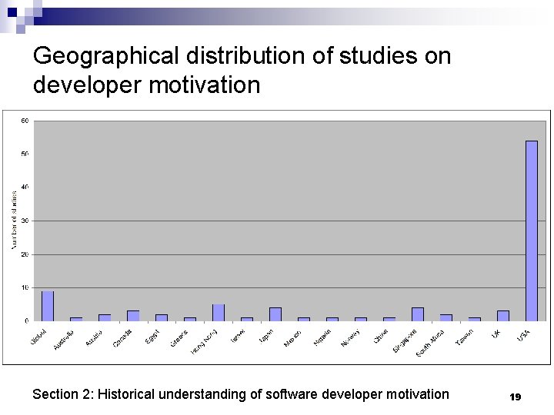Click the slide title about geographical distribution
The image size is (554, 415).
(242, 70)
